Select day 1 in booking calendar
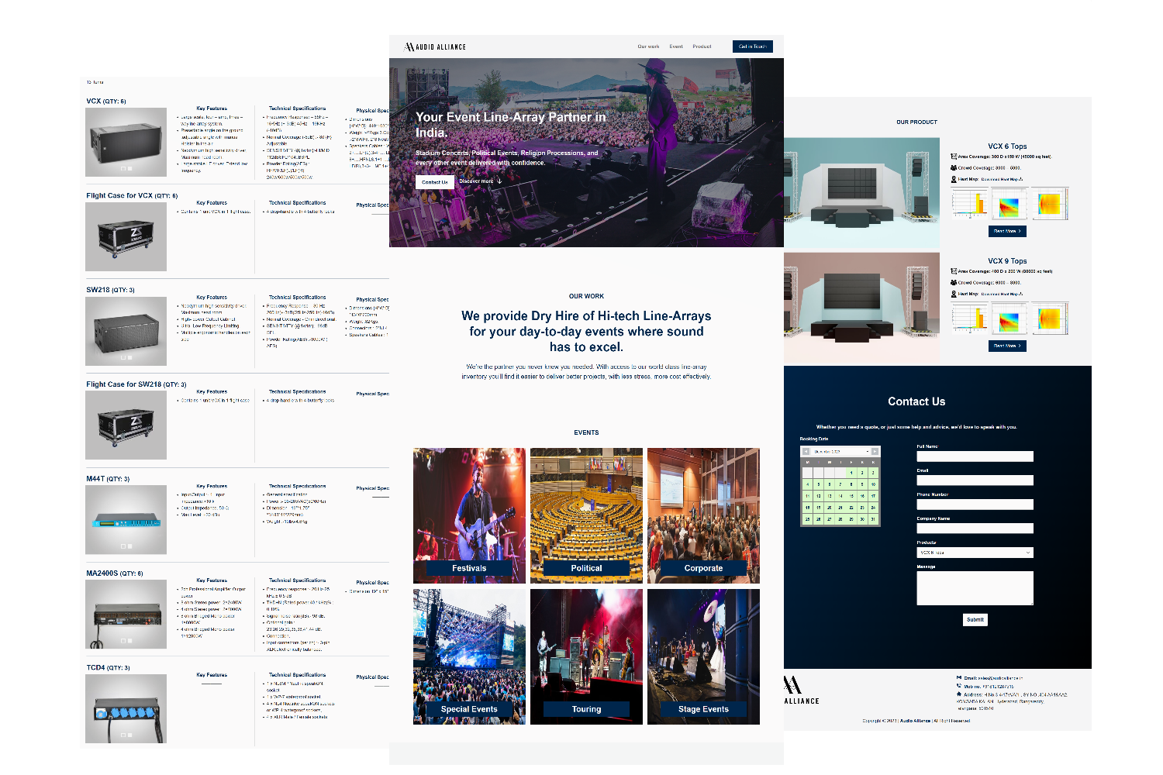This screenshot has width=1163, height=775. [x=851, y=473]
